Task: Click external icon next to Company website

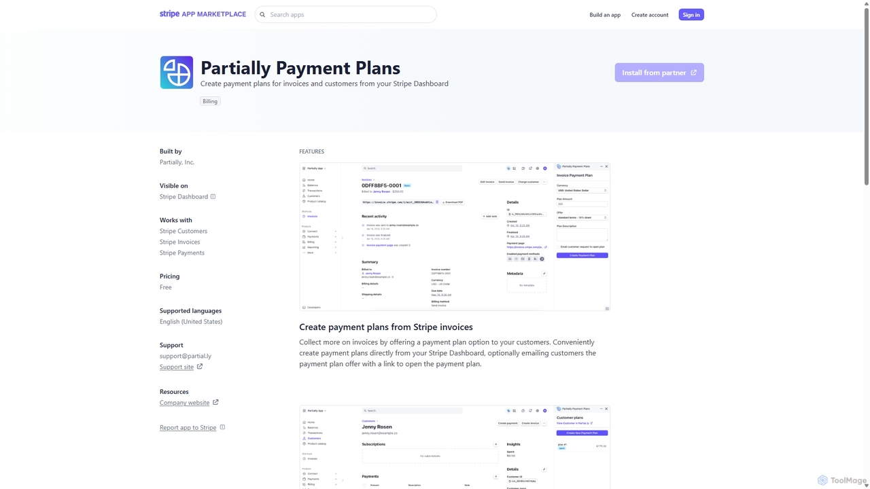Action: [215, 402]
